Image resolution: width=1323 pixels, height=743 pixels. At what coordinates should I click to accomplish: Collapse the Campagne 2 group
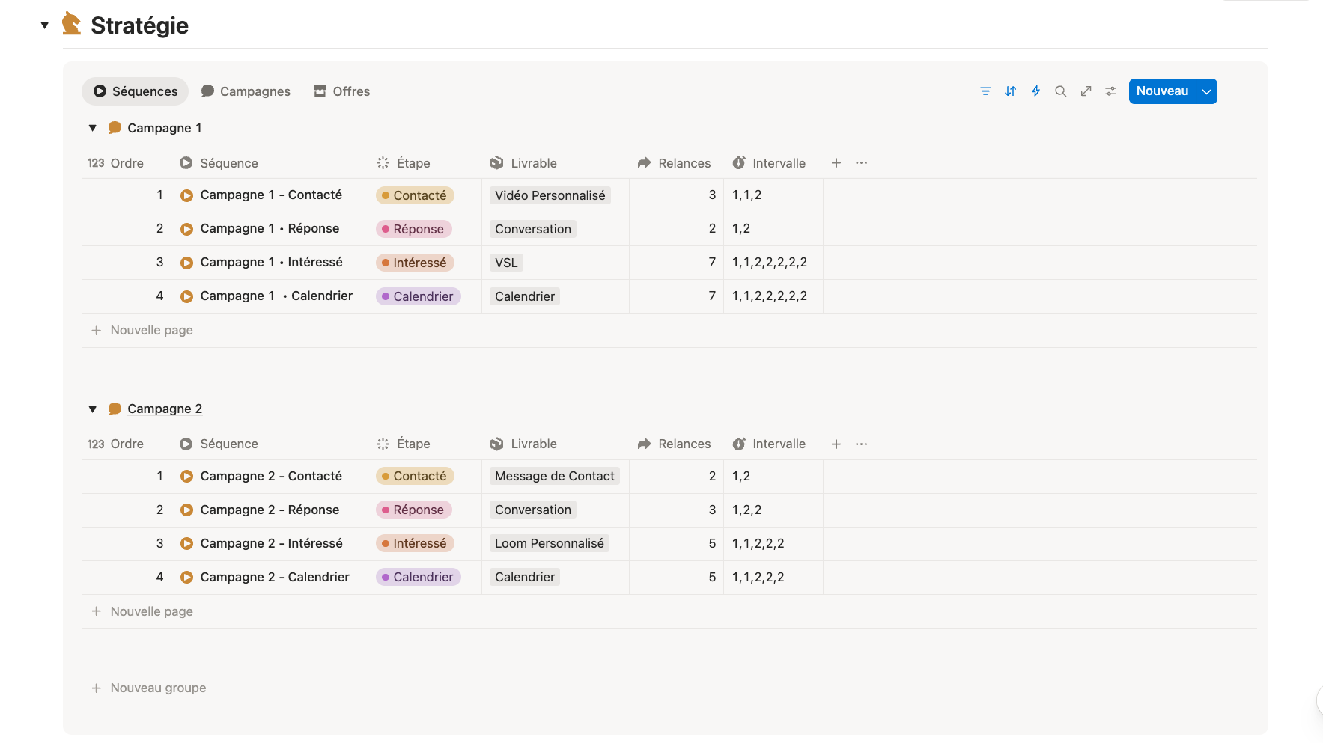[93, 409]
